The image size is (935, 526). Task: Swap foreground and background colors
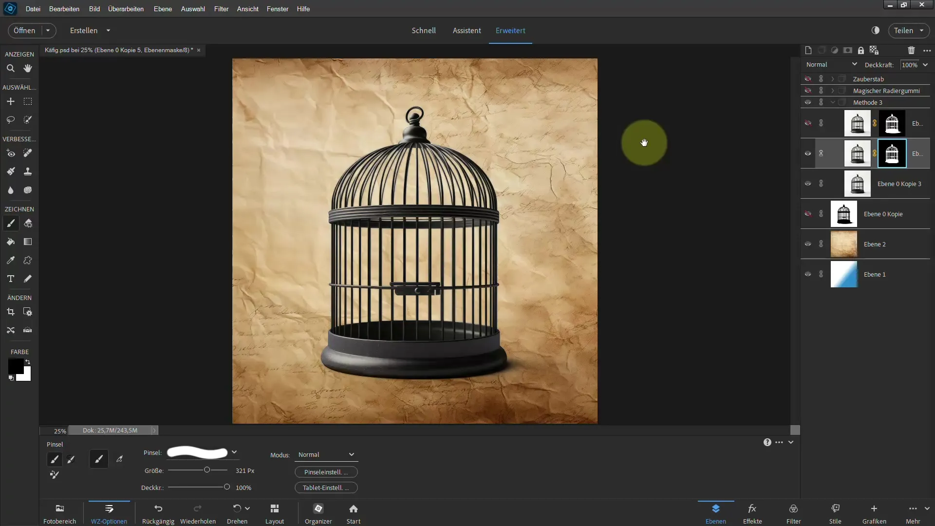tap(28, 362)
